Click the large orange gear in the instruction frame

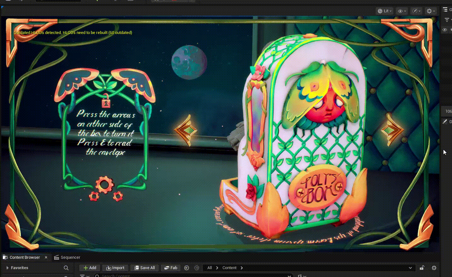coord(104,185)
